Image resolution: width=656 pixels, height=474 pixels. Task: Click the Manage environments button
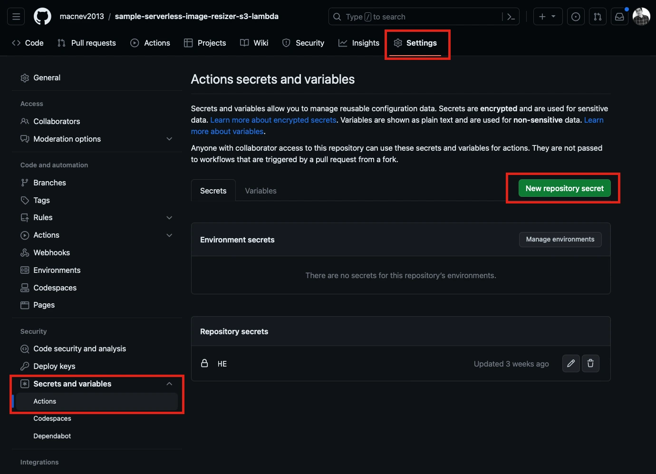[x=560, y=240]
